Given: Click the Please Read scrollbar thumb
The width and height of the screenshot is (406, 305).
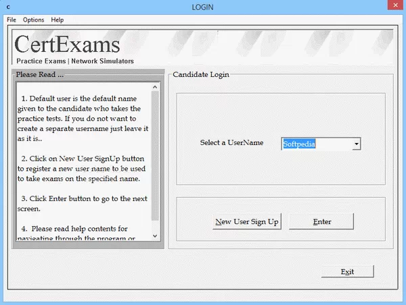Looking at the screenshot, I should 155,156.
